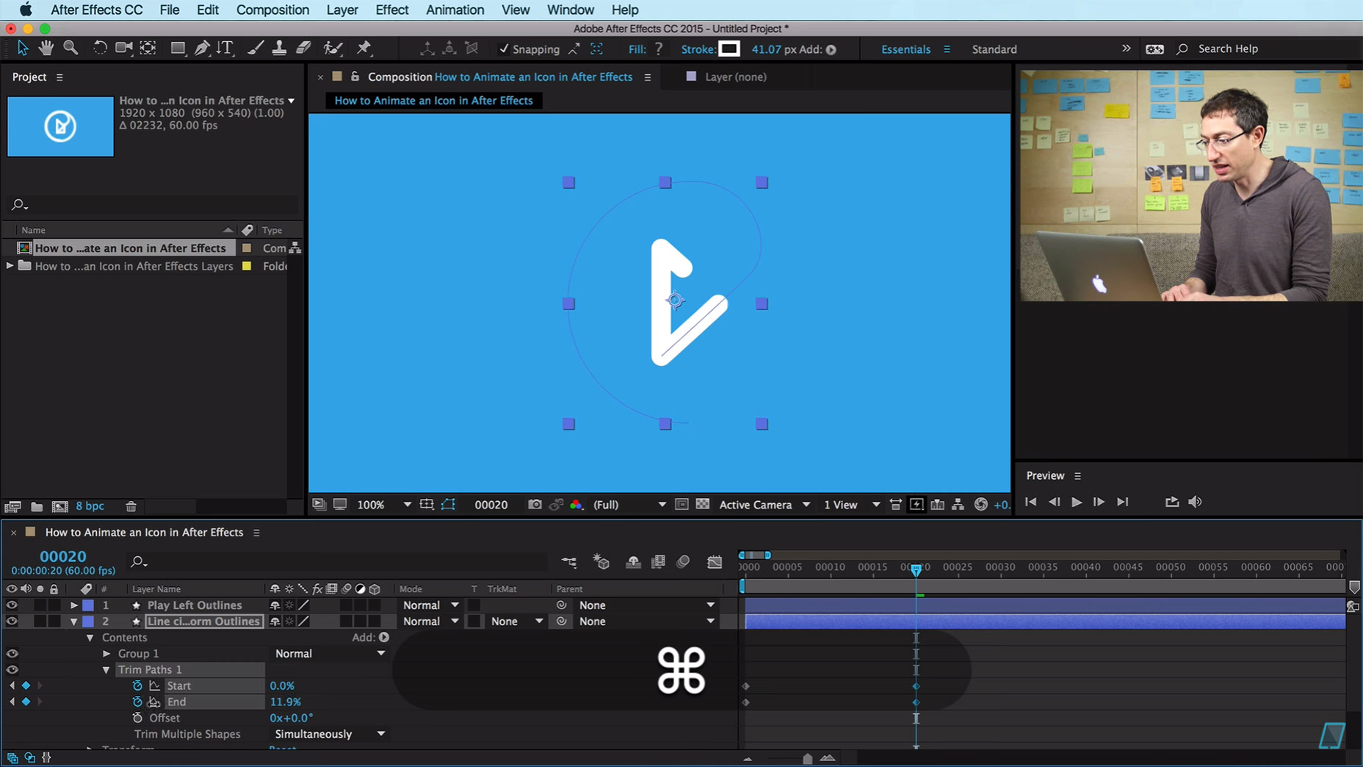Click the trash icon in Project panel
Screen dimensions: 1363x767
(131, 506)
